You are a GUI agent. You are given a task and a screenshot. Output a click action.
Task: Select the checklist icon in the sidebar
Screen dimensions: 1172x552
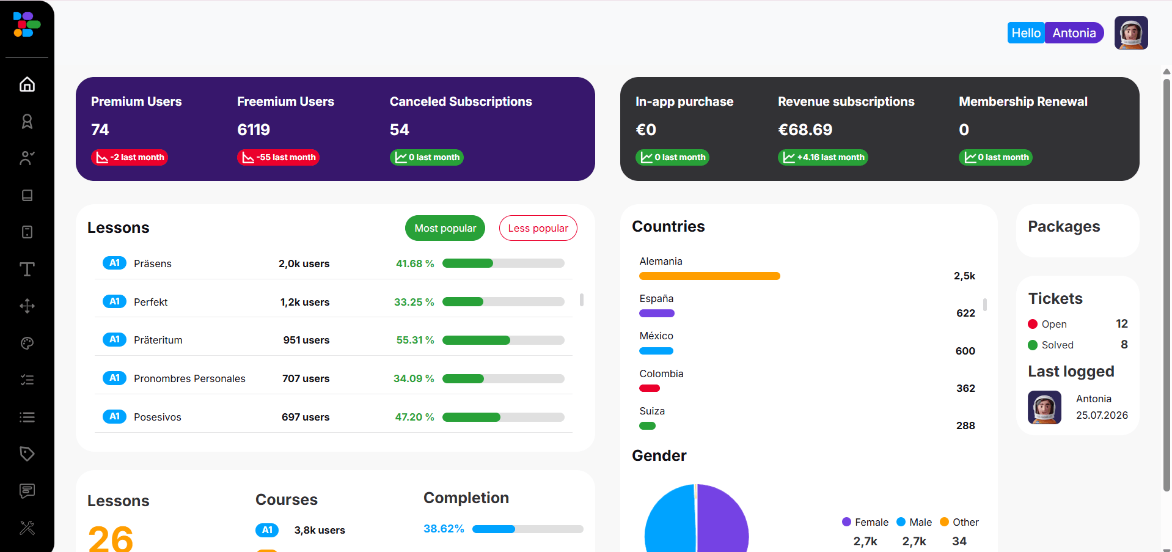point(27,380)
